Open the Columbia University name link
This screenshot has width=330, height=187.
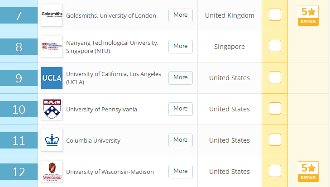pos(93,141)
